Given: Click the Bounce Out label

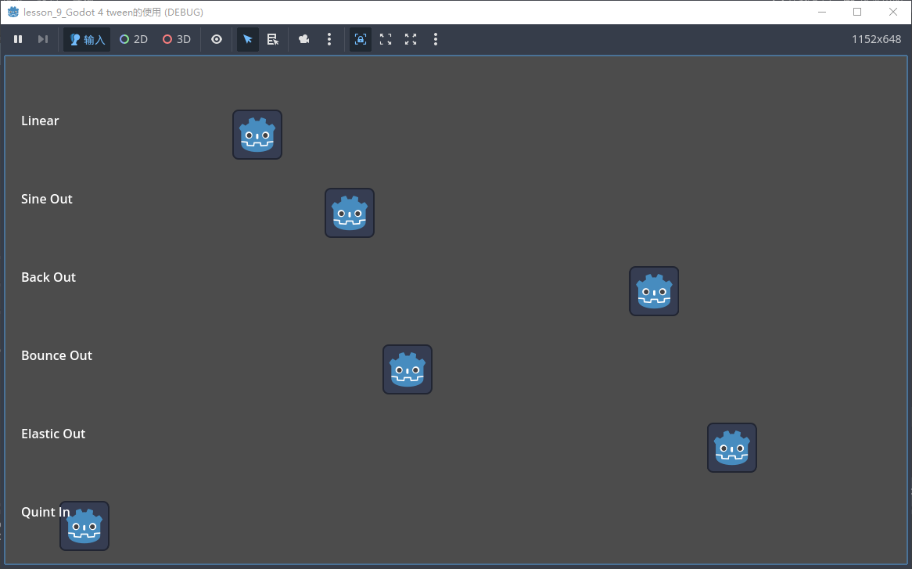Looking at the screenshot, I should click(x=56, y=355).
